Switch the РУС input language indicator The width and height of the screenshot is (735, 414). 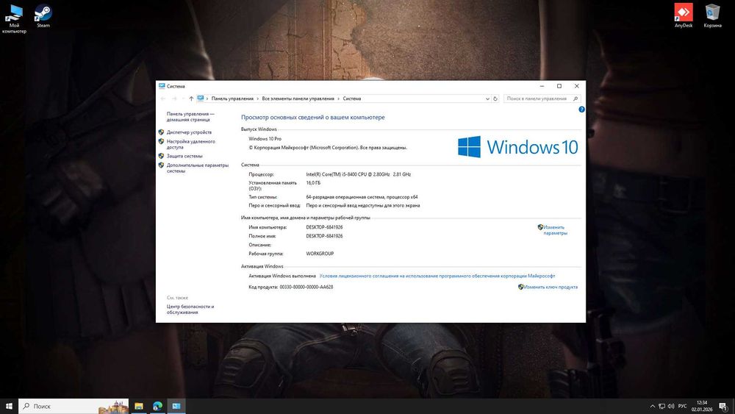(x=683, y=406)
